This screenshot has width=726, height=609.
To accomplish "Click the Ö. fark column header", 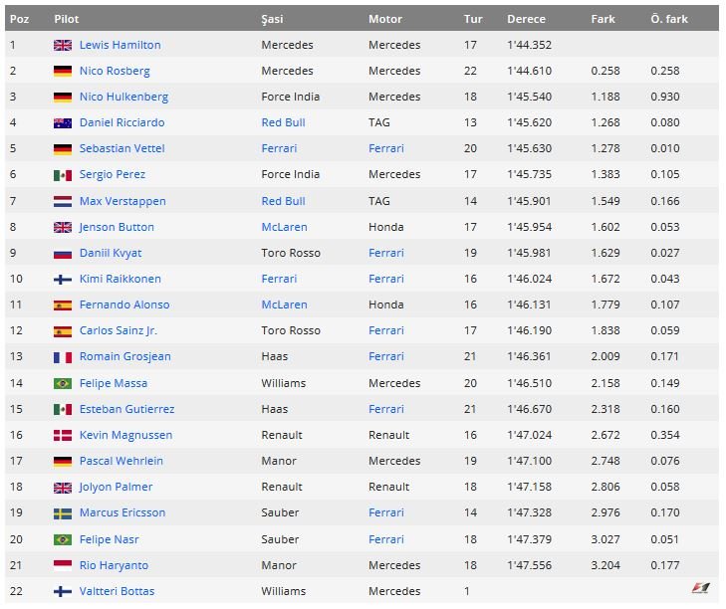I will click(669, 19).
